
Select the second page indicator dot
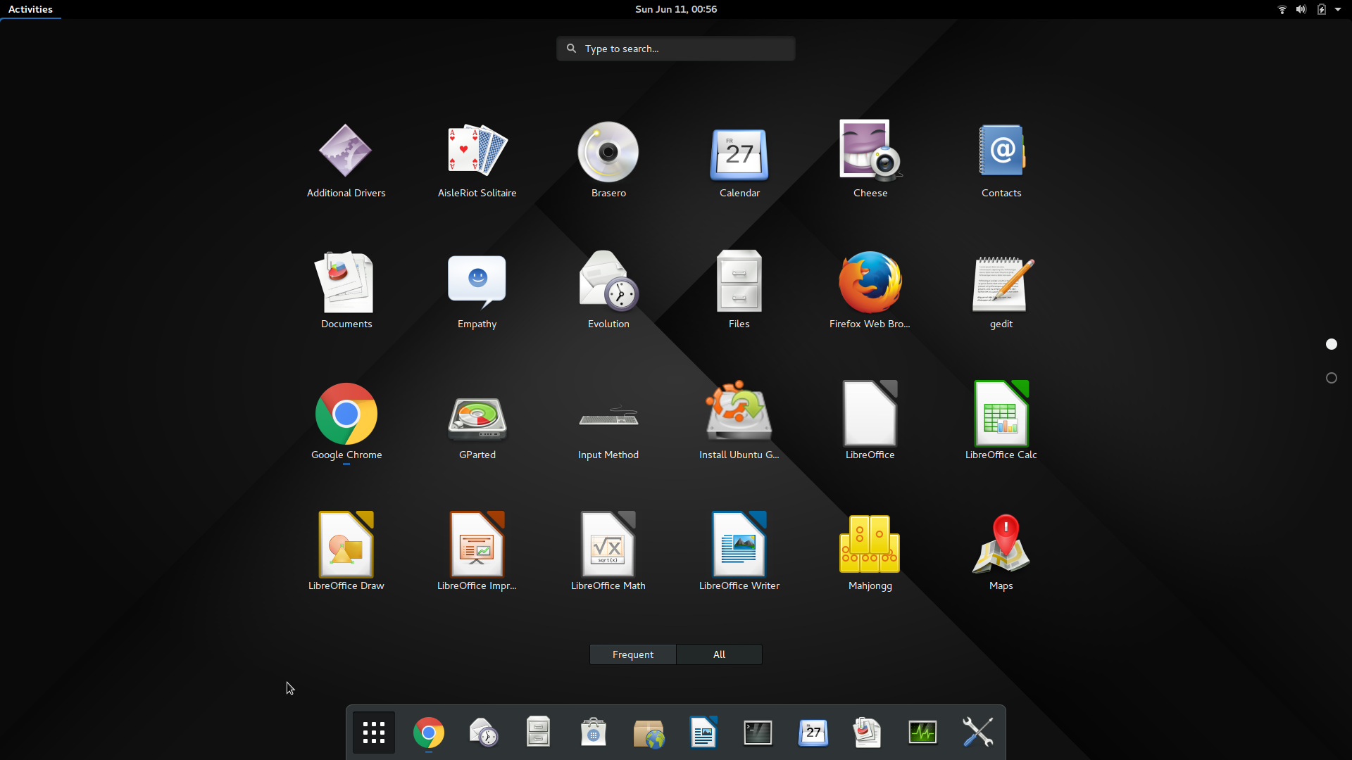click(x=1331, y=378)
